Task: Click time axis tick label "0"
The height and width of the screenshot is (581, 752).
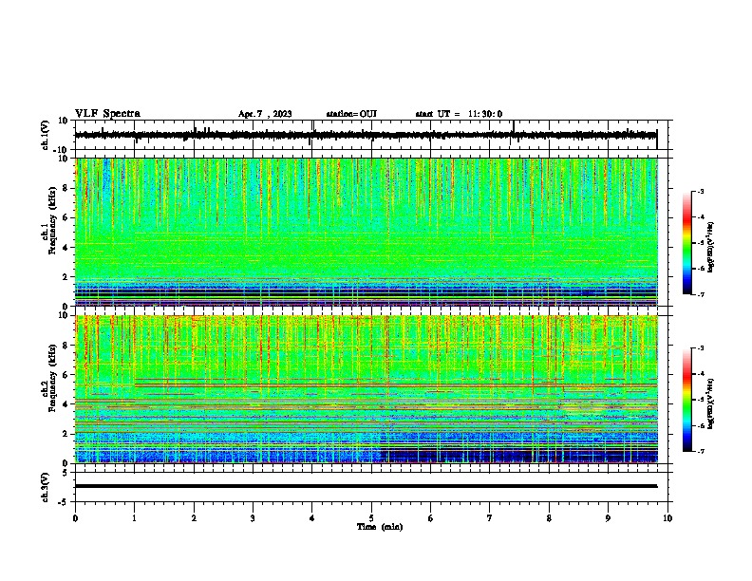Action: point(75,518)
